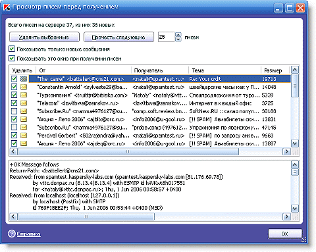Screen dimensions: 316x252
Task: Select the "Telecom" sender text
Action: (78, 103)
